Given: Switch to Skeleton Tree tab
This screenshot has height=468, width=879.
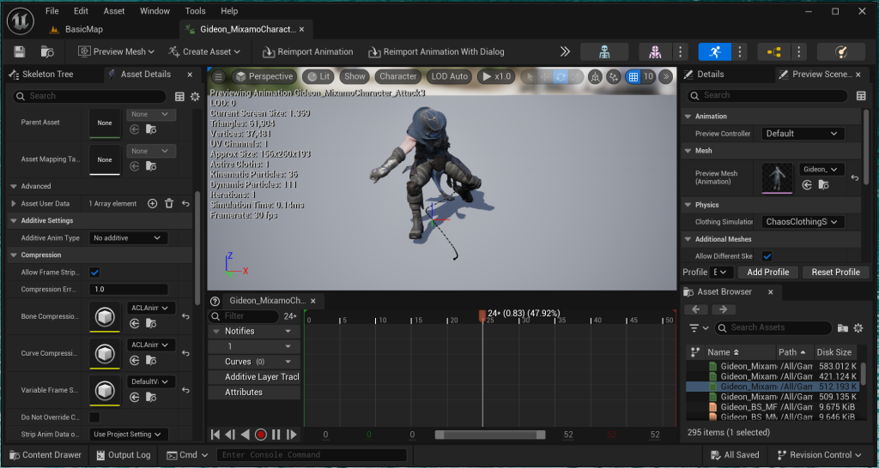Looking at the screenshot, I should (47, 75).
